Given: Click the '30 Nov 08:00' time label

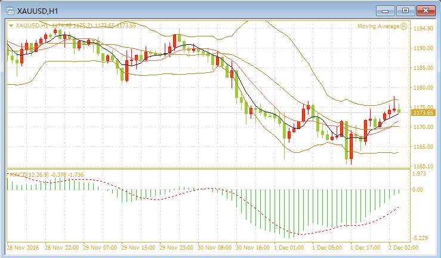Looking at the screenshot, I should click(215, 248).
